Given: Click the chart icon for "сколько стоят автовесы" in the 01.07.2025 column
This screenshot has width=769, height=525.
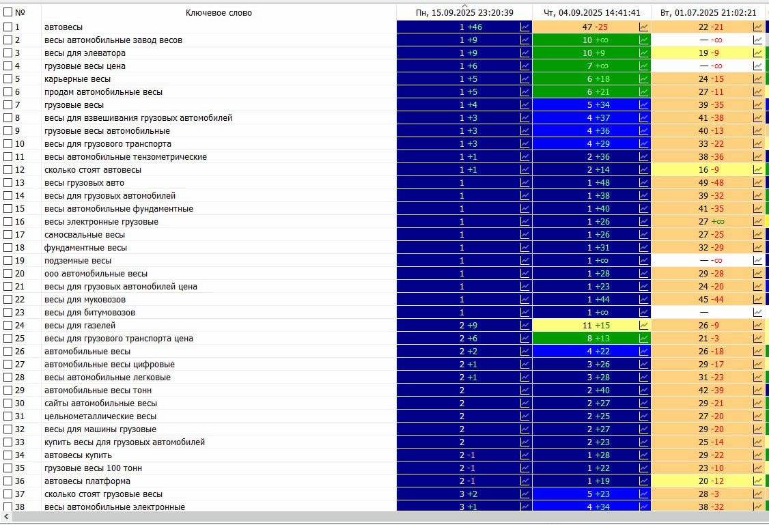Looking at the screenshot, I should (757, 170).
